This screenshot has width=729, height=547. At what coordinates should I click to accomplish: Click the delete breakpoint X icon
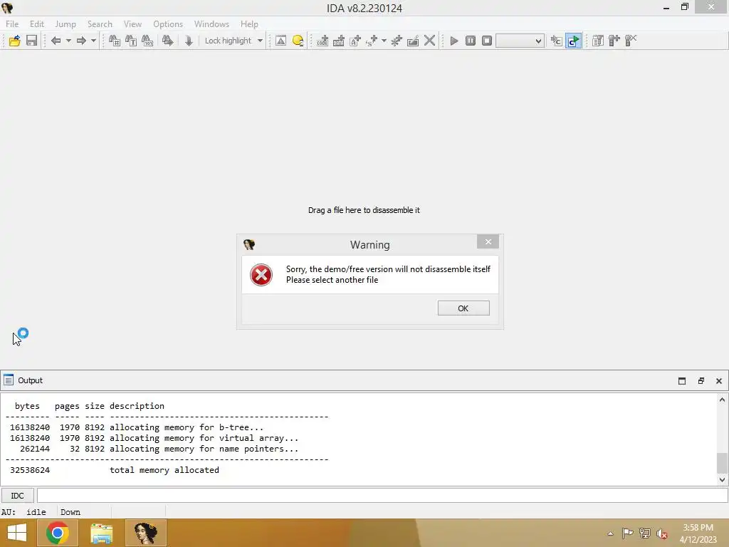(x=631, y=41)
